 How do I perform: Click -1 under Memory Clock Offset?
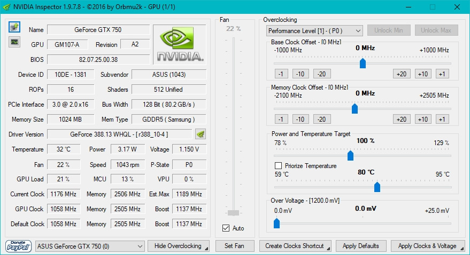281,119
